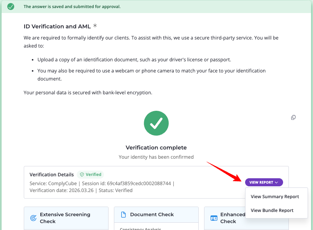Click the Document Check file icon
Viewport: 313px width, 230px height.
click(124, 215)
